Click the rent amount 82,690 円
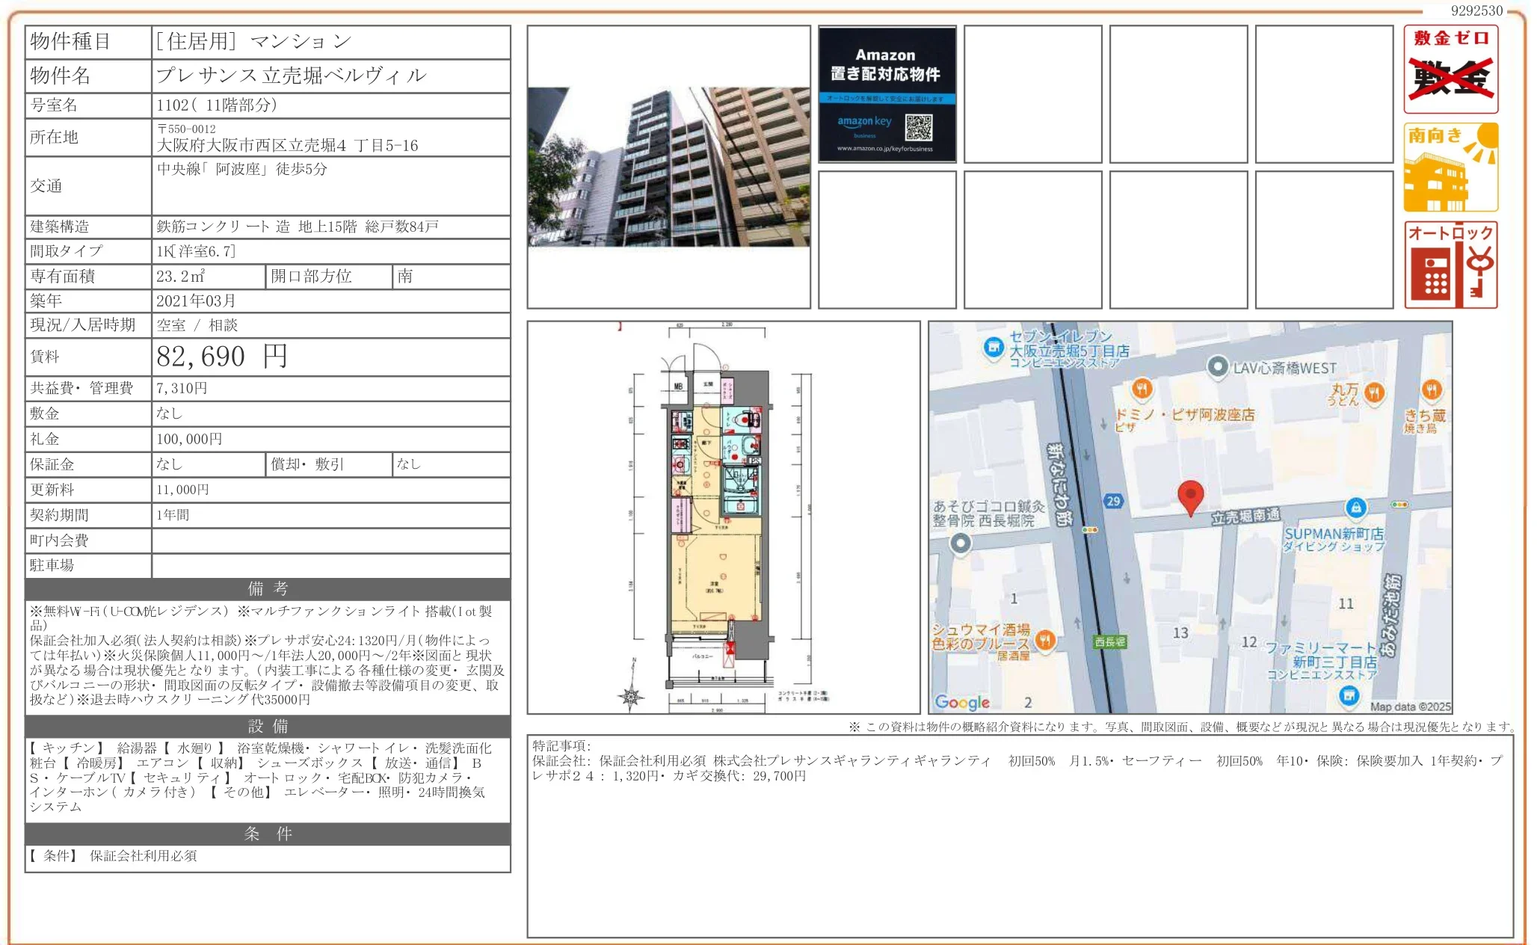The width and height of the screenshot is (1537, 945). tap(221, 357)
